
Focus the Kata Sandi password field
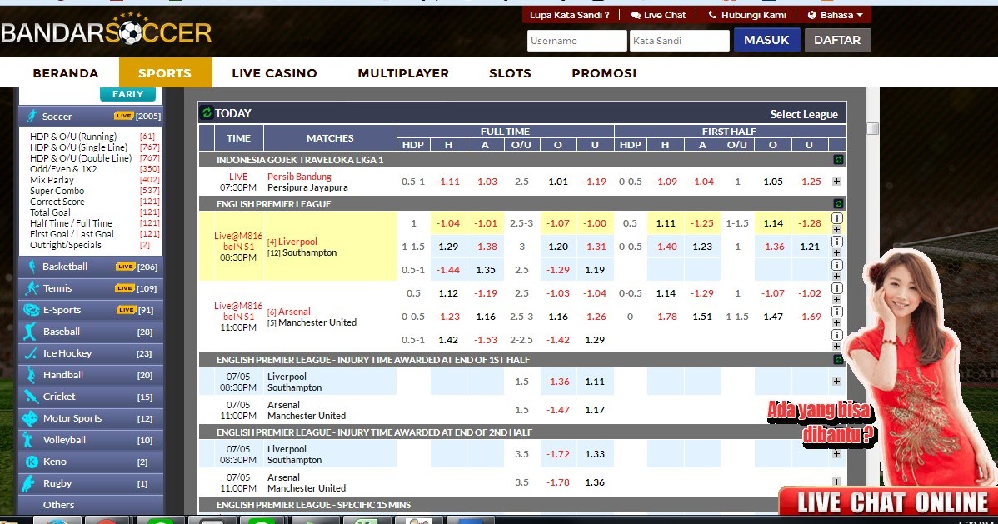680,41
